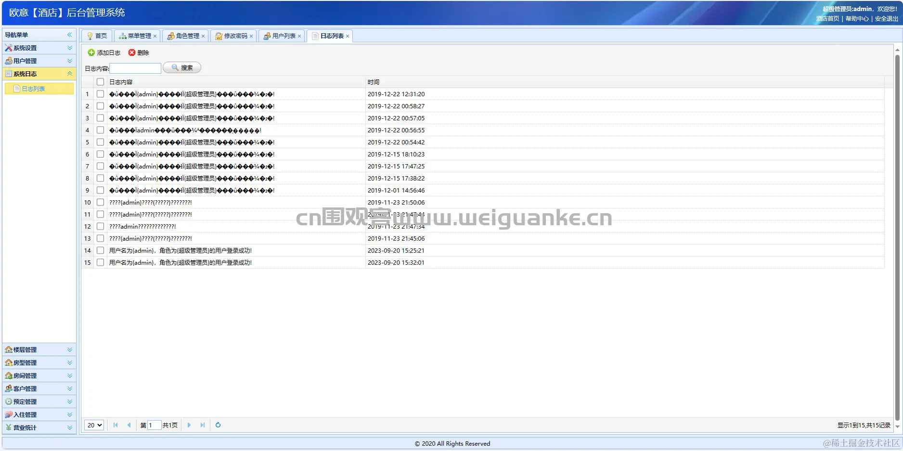The image size is (903, 451).
Task: Expand the 系统设置 section chevron
Action: click(x=70, y=48)
